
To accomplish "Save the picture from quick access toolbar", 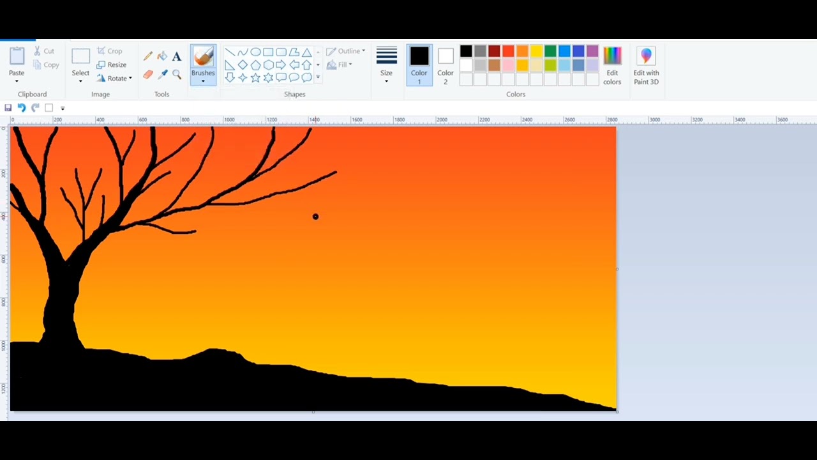I will [8, 108].
